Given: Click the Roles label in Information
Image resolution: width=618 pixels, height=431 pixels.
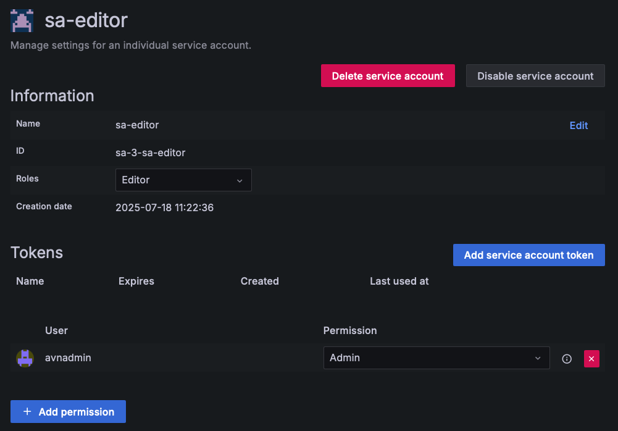Looking at the screenshot, I should (x=27, y=178).
